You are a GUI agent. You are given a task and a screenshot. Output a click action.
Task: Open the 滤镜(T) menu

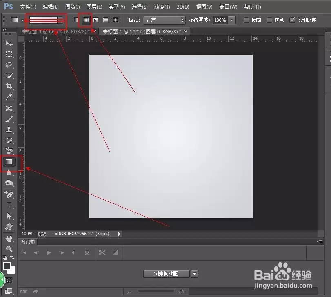click(162, 7)
